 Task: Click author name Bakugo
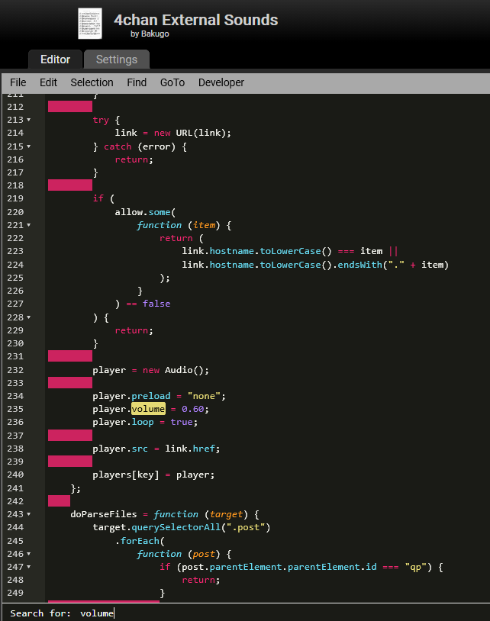pos(155,34)
